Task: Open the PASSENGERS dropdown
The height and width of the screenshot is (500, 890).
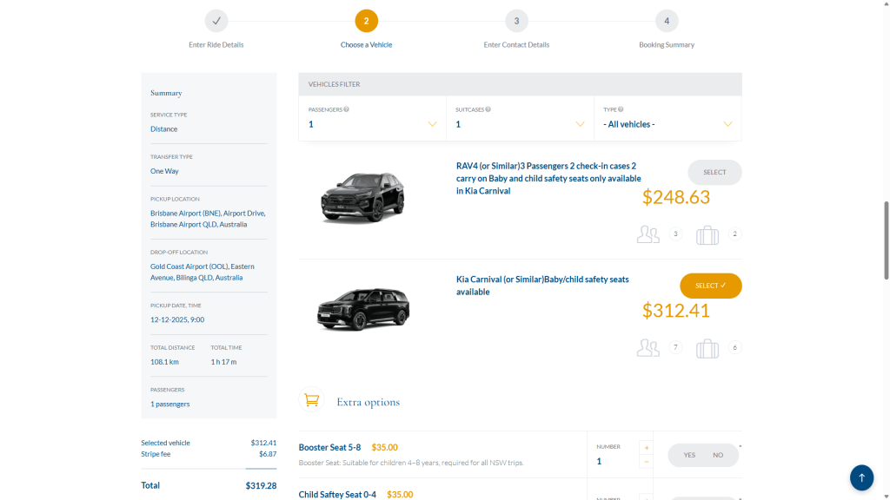Action: [x=432, y=124]
